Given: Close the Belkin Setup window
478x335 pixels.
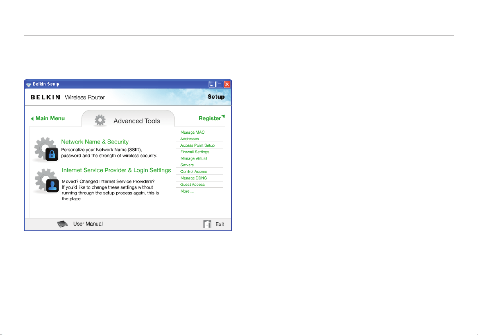Looking at the screenshot, I should [227, 84].
